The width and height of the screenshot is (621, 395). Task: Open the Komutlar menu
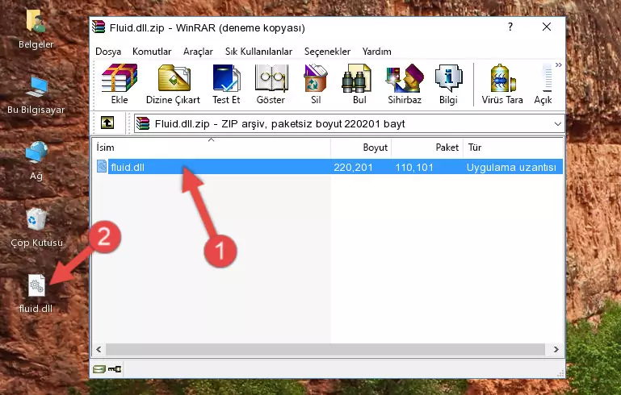click(152, 52)
